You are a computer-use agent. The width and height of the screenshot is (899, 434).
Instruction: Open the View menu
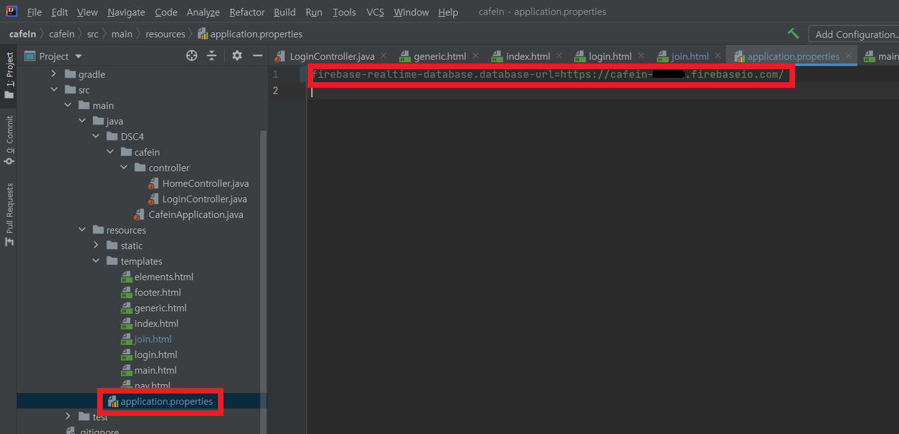(87, 12)
